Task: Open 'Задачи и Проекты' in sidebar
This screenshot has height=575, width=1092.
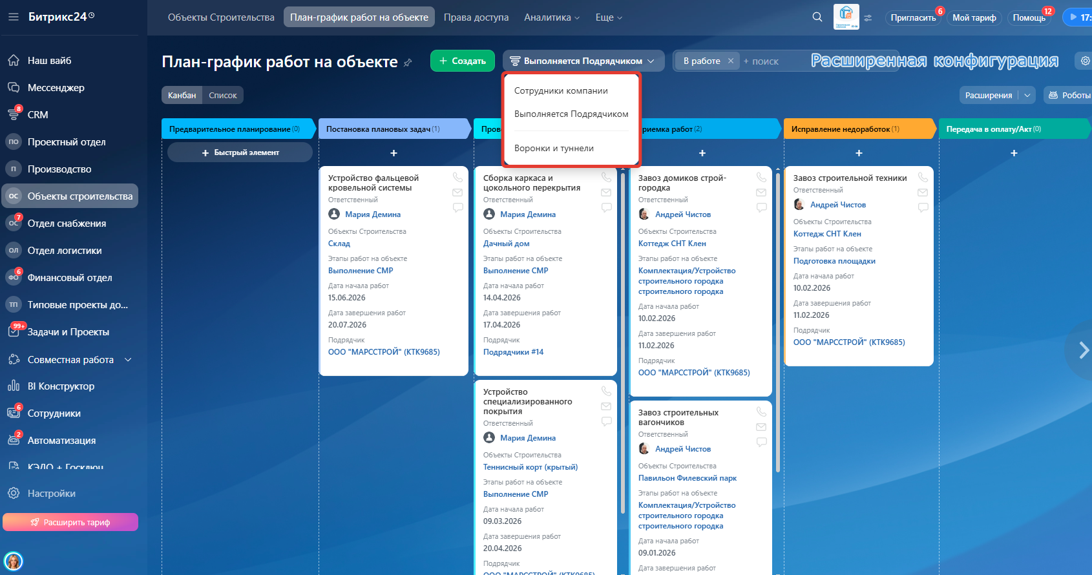Action: [x=70, y=331]
